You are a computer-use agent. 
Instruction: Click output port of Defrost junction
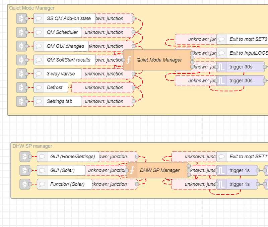(x=134, y=88)
